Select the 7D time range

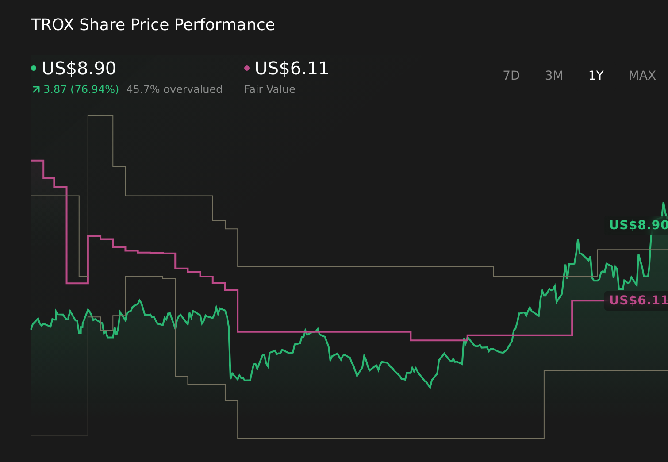[x=511, y=75]
